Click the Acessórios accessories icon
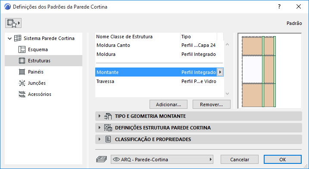This screenshot has width=309, height=169. 22,94
